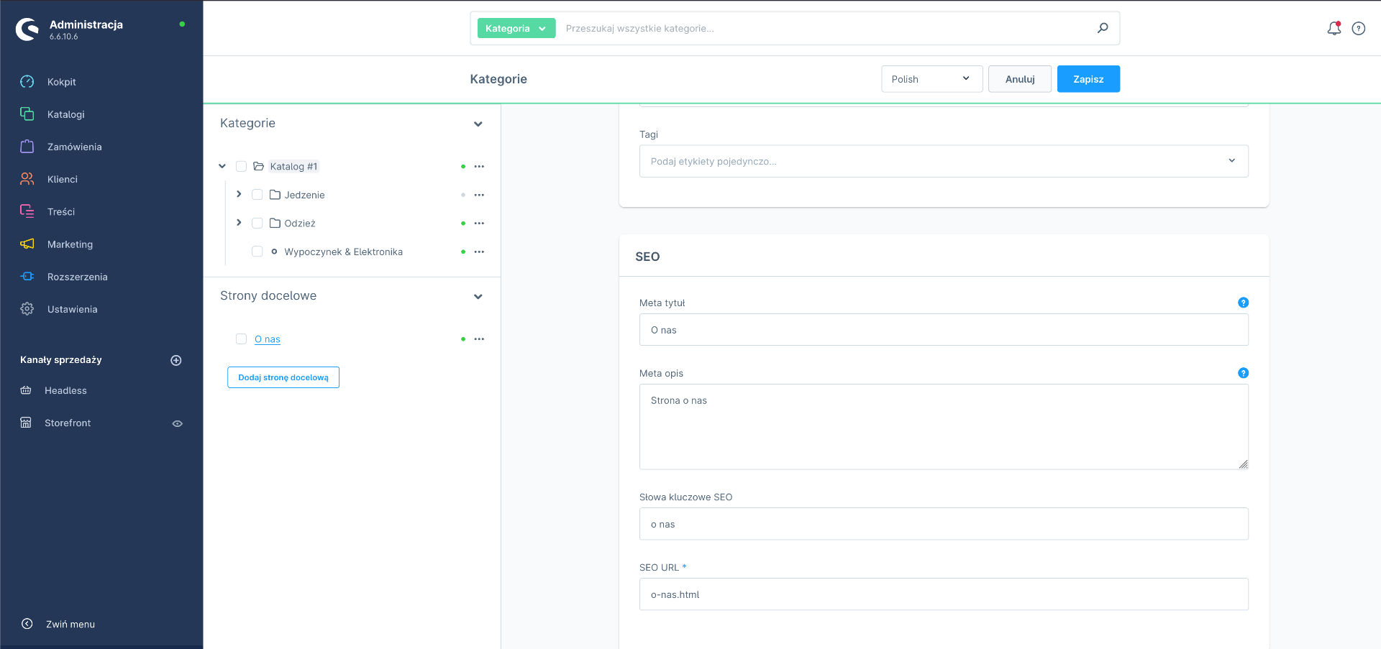Show Meta tytuł help tooltip icon
This screenshot has width=1381, height=649.
tap(1242, 303)
